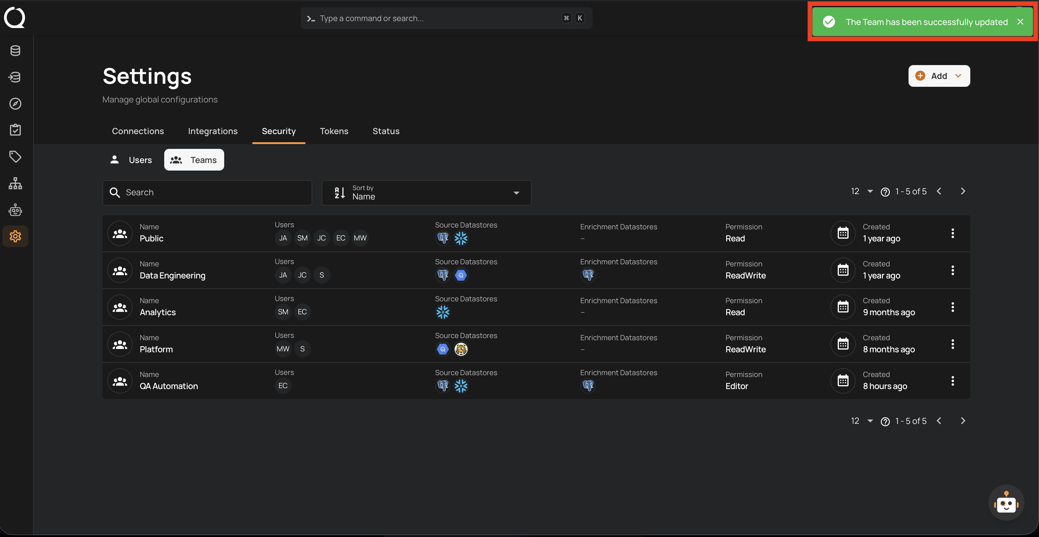This screenshot has width=1039, height=537.
Task: Click user avatar JA in Data Engineering row
Action: (283, 275)
